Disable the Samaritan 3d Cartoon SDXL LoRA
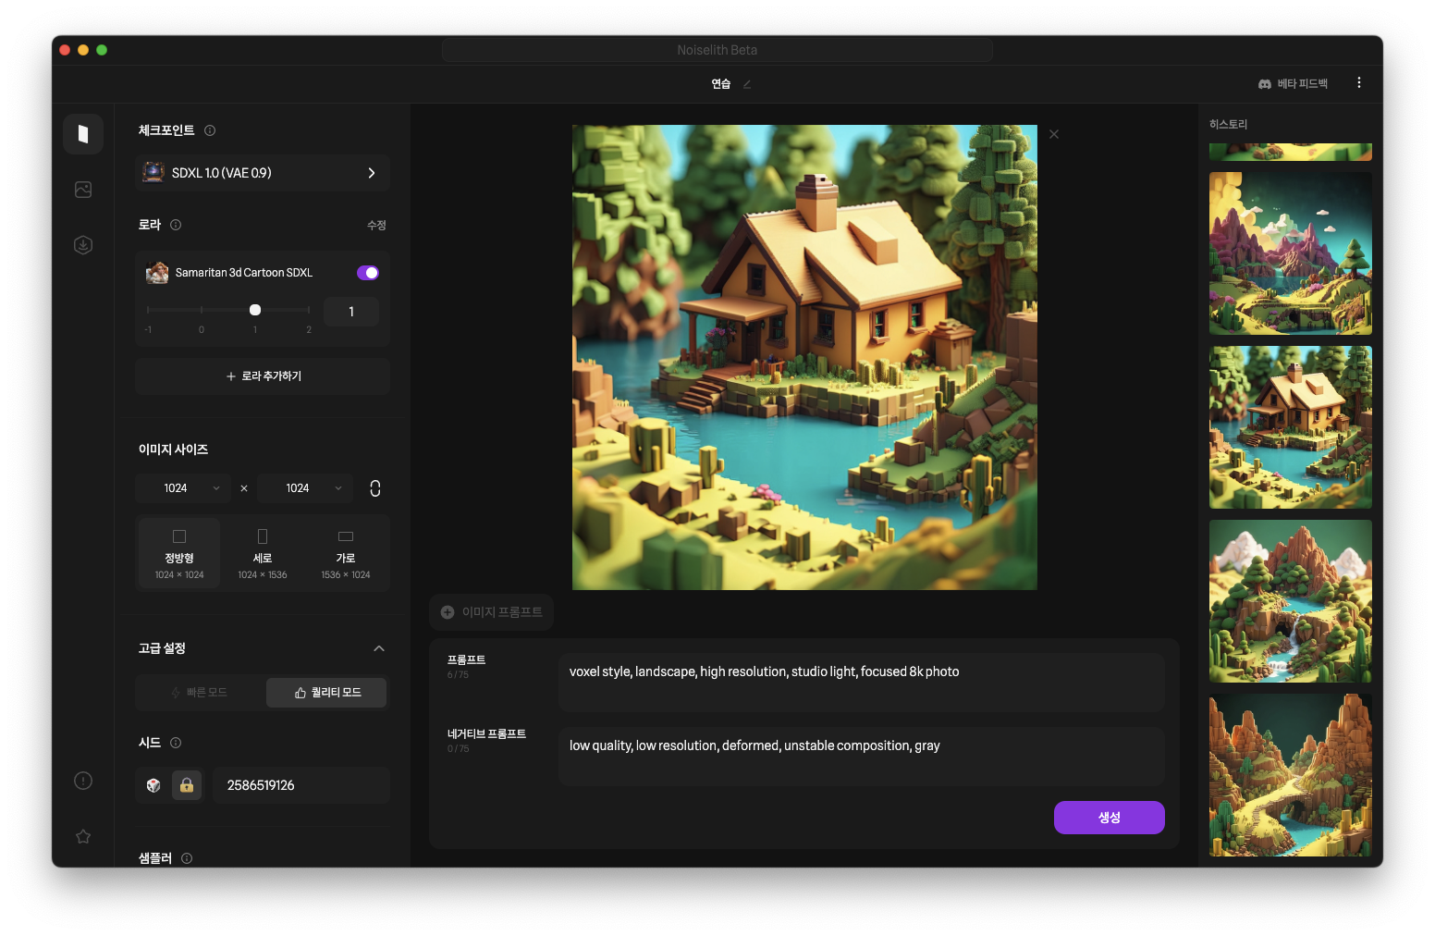The height and width of the screenshot is (936, 1435). click(x=367, y=273)
